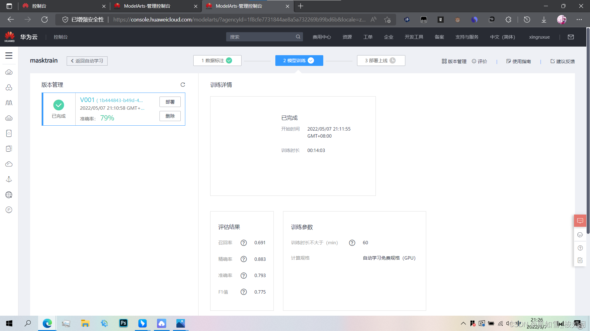Go to step 1 数据标注
This screenshot has height=331, width=590.
pyautogui.click(x=217, y=61)
